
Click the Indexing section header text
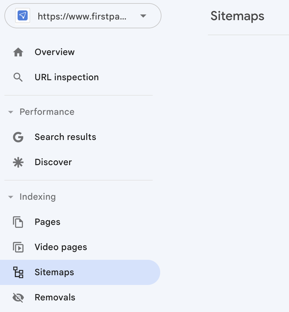pyautogui.click(x=37, y=197)
